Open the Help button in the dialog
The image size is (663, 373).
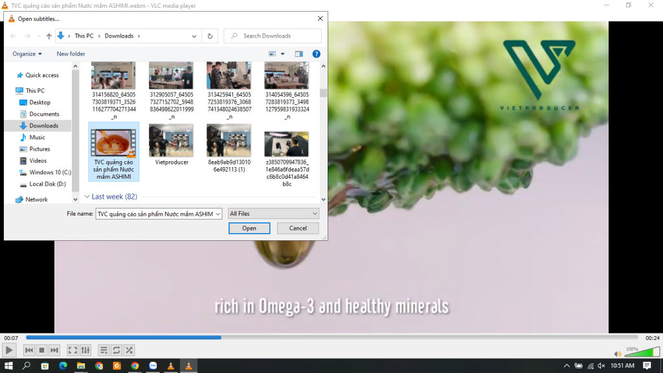[316, 54]
